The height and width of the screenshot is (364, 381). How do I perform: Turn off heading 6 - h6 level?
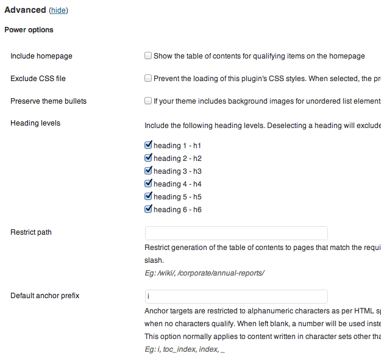tap(148, 209)
